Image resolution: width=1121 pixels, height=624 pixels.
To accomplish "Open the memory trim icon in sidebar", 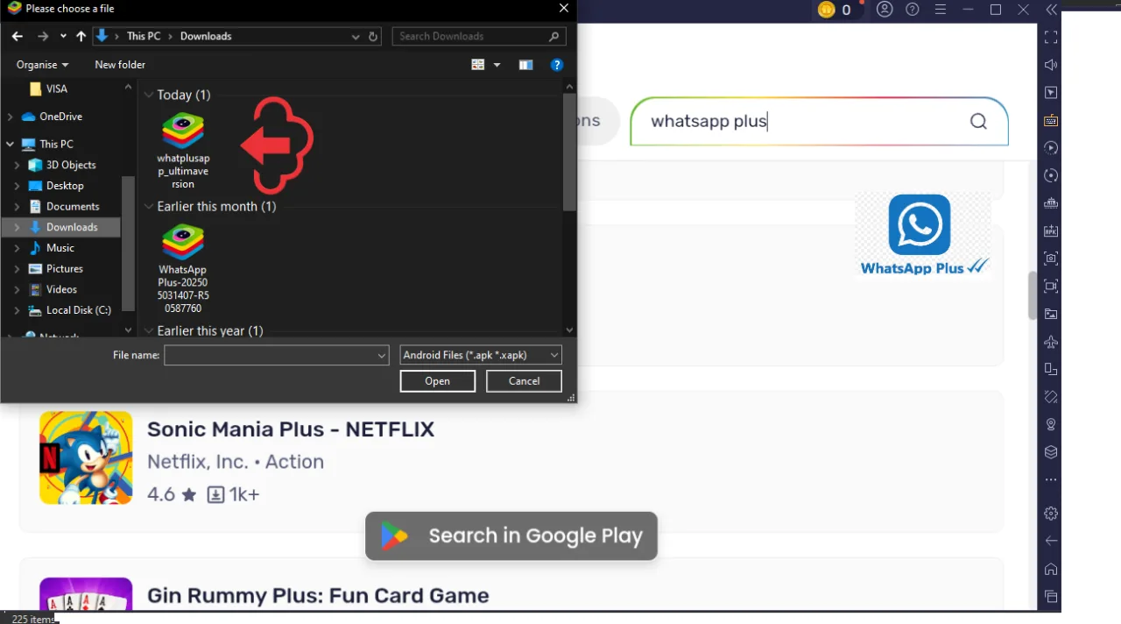I will pyautogui.click(x=1051, y=203).
